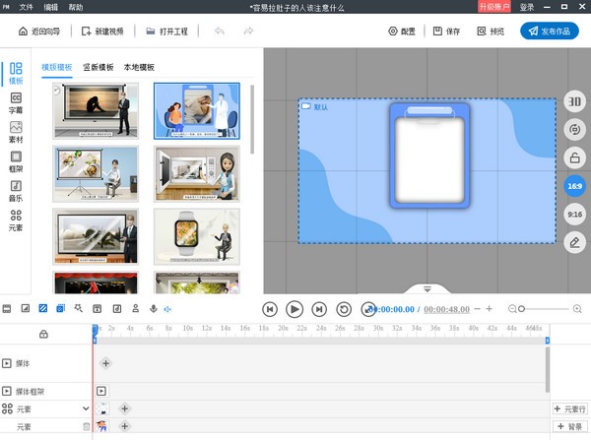591x440 pixels.
Task: Open the 字幕 (subtitles) panel in sidebar
Action: 16,102
